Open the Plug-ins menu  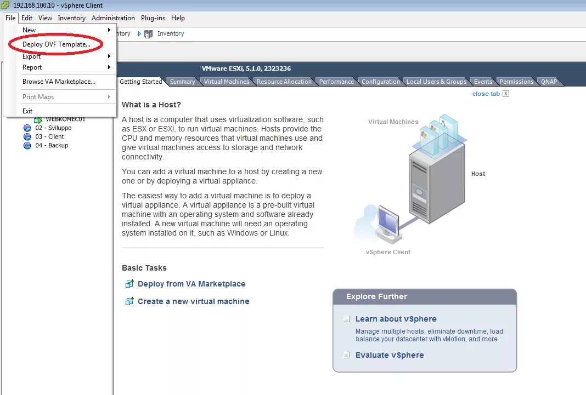pos(153,18)
